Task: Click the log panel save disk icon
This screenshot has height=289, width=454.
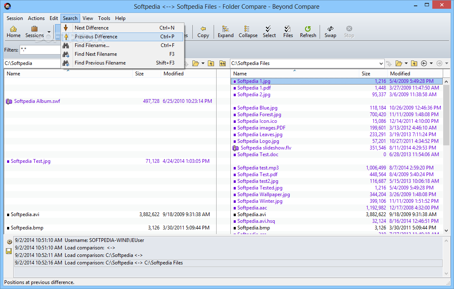Action: pyautogui.click(x=9, y=251)
